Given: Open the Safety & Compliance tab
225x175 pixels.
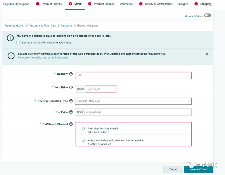Looking at the screenshot, I should pyautogui.click(x=158, y=4).
